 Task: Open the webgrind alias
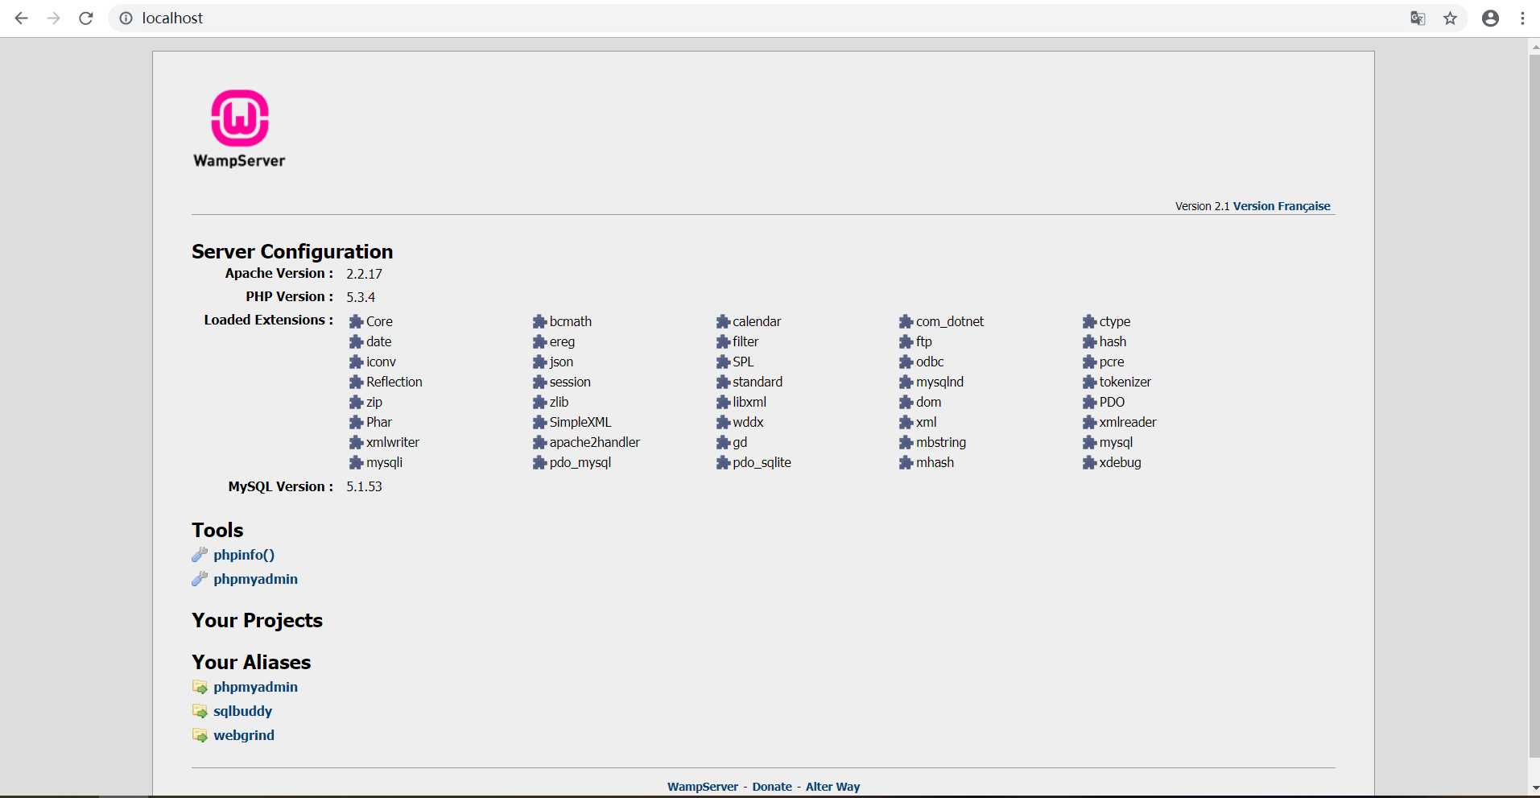click(244, 735)
